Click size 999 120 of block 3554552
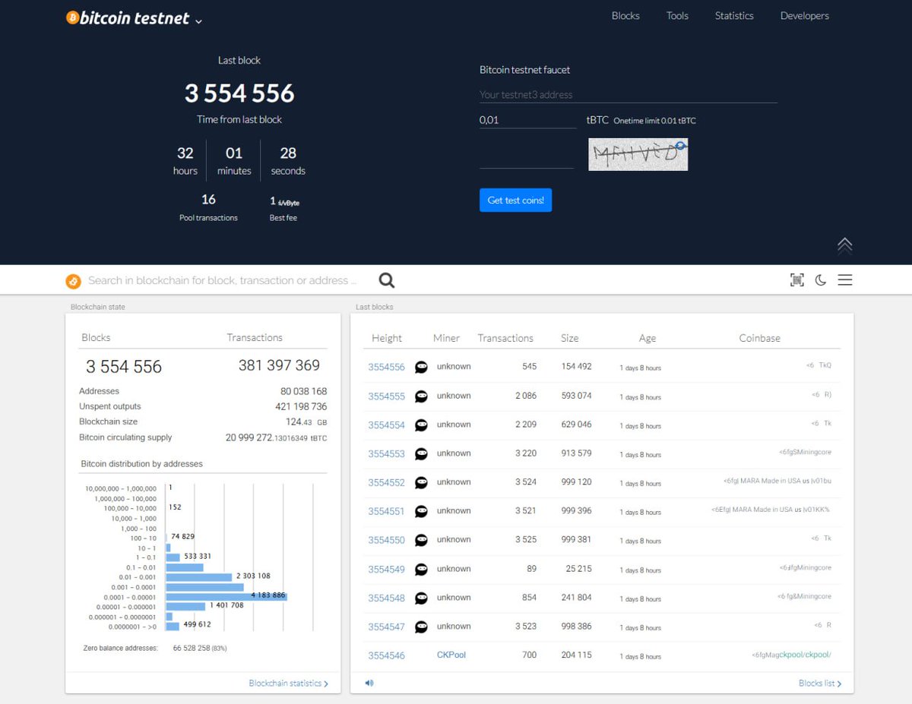Viewport: 912px width, 704px height. pyautogui.click(x=576, y=482)
